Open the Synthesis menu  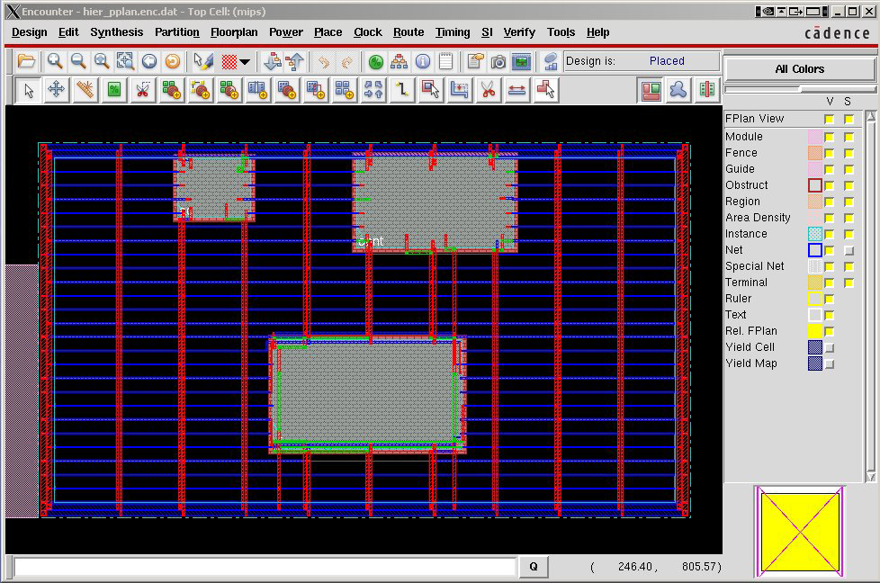point(117,32)
